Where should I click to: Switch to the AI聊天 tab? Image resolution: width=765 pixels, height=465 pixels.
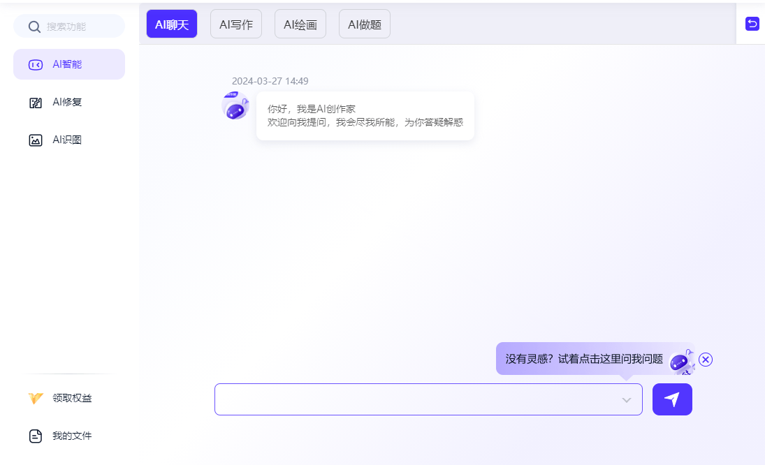[x=172, y=24]
